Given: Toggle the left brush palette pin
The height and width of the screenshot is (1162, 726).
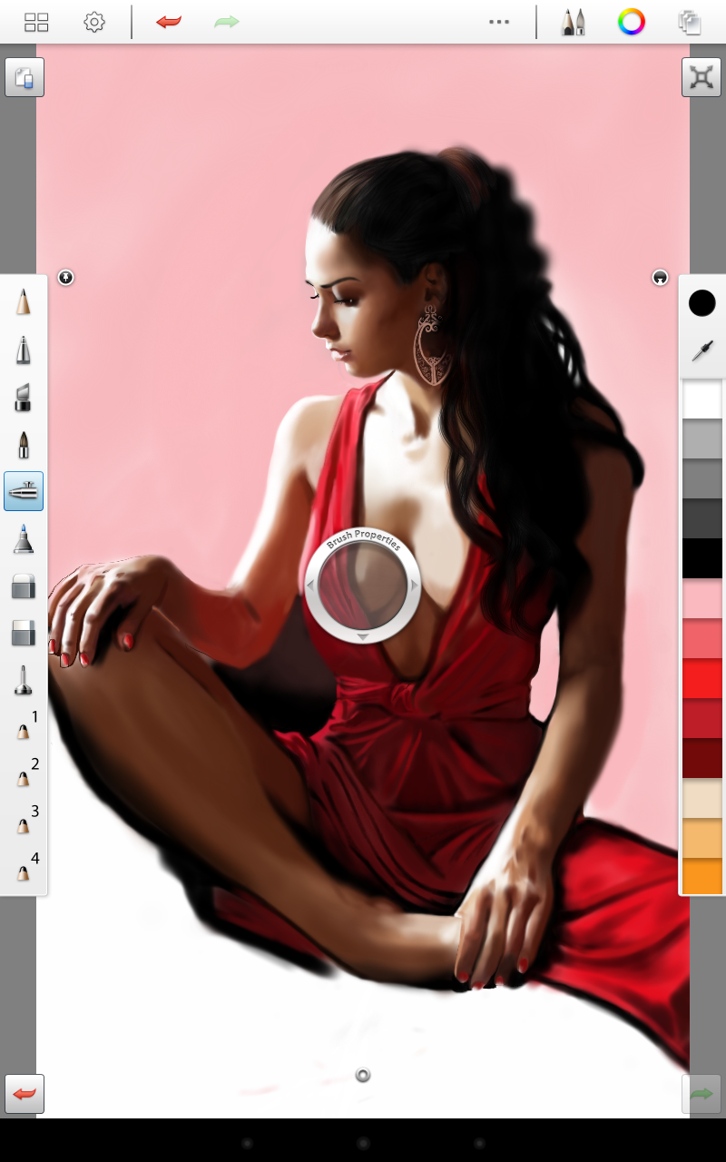Looking at the screenshot, I should point(65,277).
